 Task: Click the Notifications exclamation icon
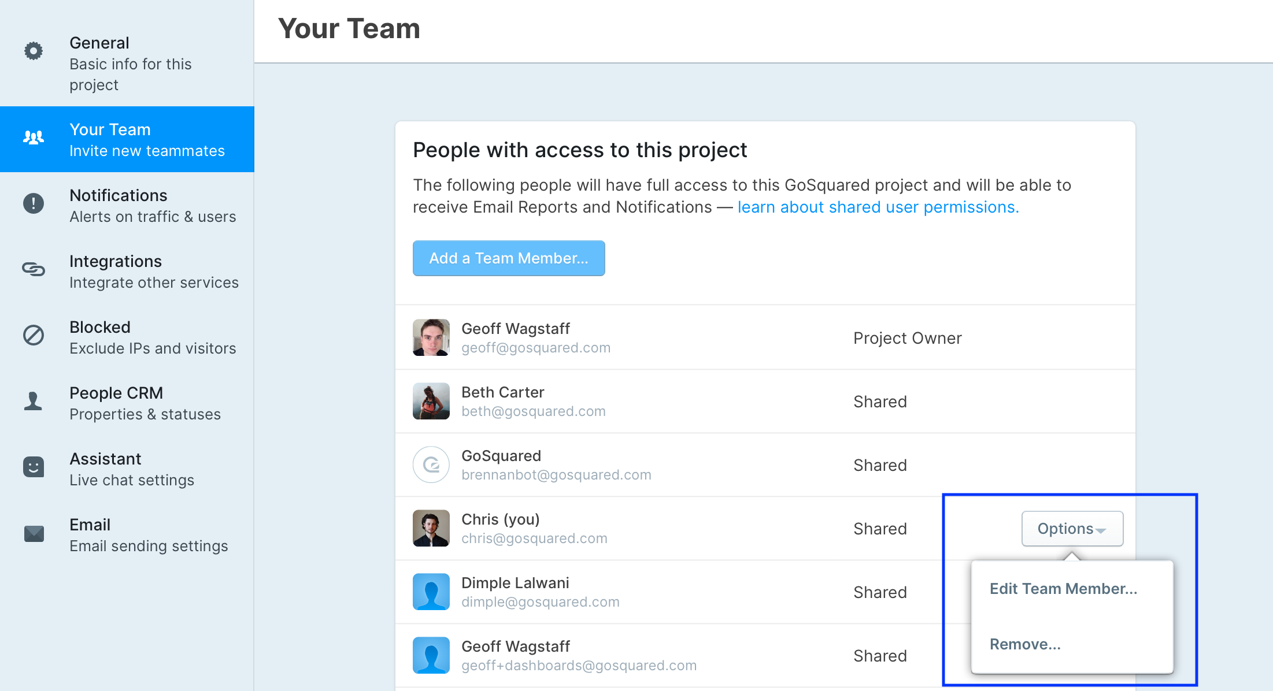[34, 203]
